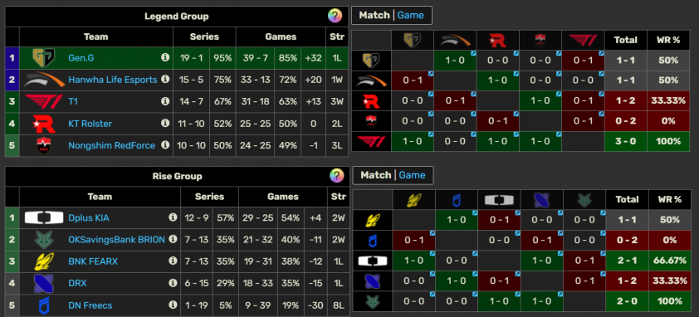The width and height of the screenshot is (699, 317).
Task: Switch Legend Group matrix to Game view
Action: (x=410, y=15)
